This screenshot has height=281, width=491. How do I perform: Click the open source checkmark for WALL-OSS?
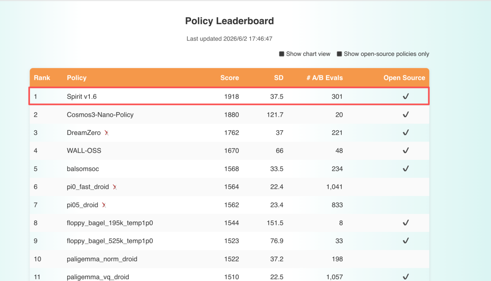tap(406, 150)
